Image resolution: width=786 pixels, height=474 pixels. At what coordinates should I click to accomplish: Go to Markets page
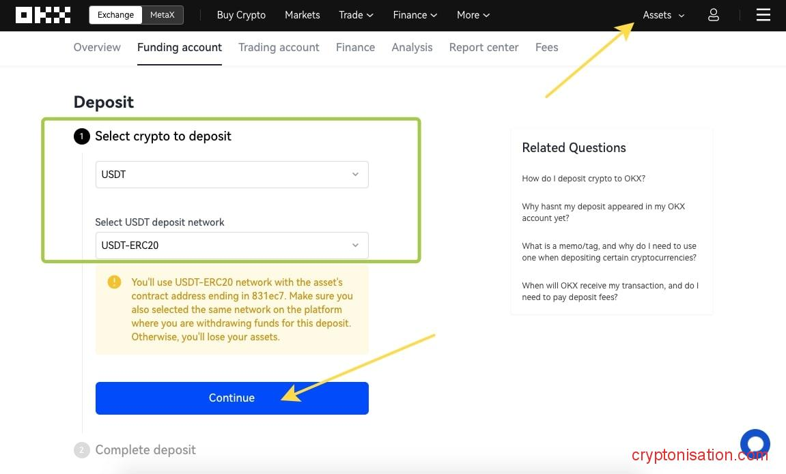[302, 15]
